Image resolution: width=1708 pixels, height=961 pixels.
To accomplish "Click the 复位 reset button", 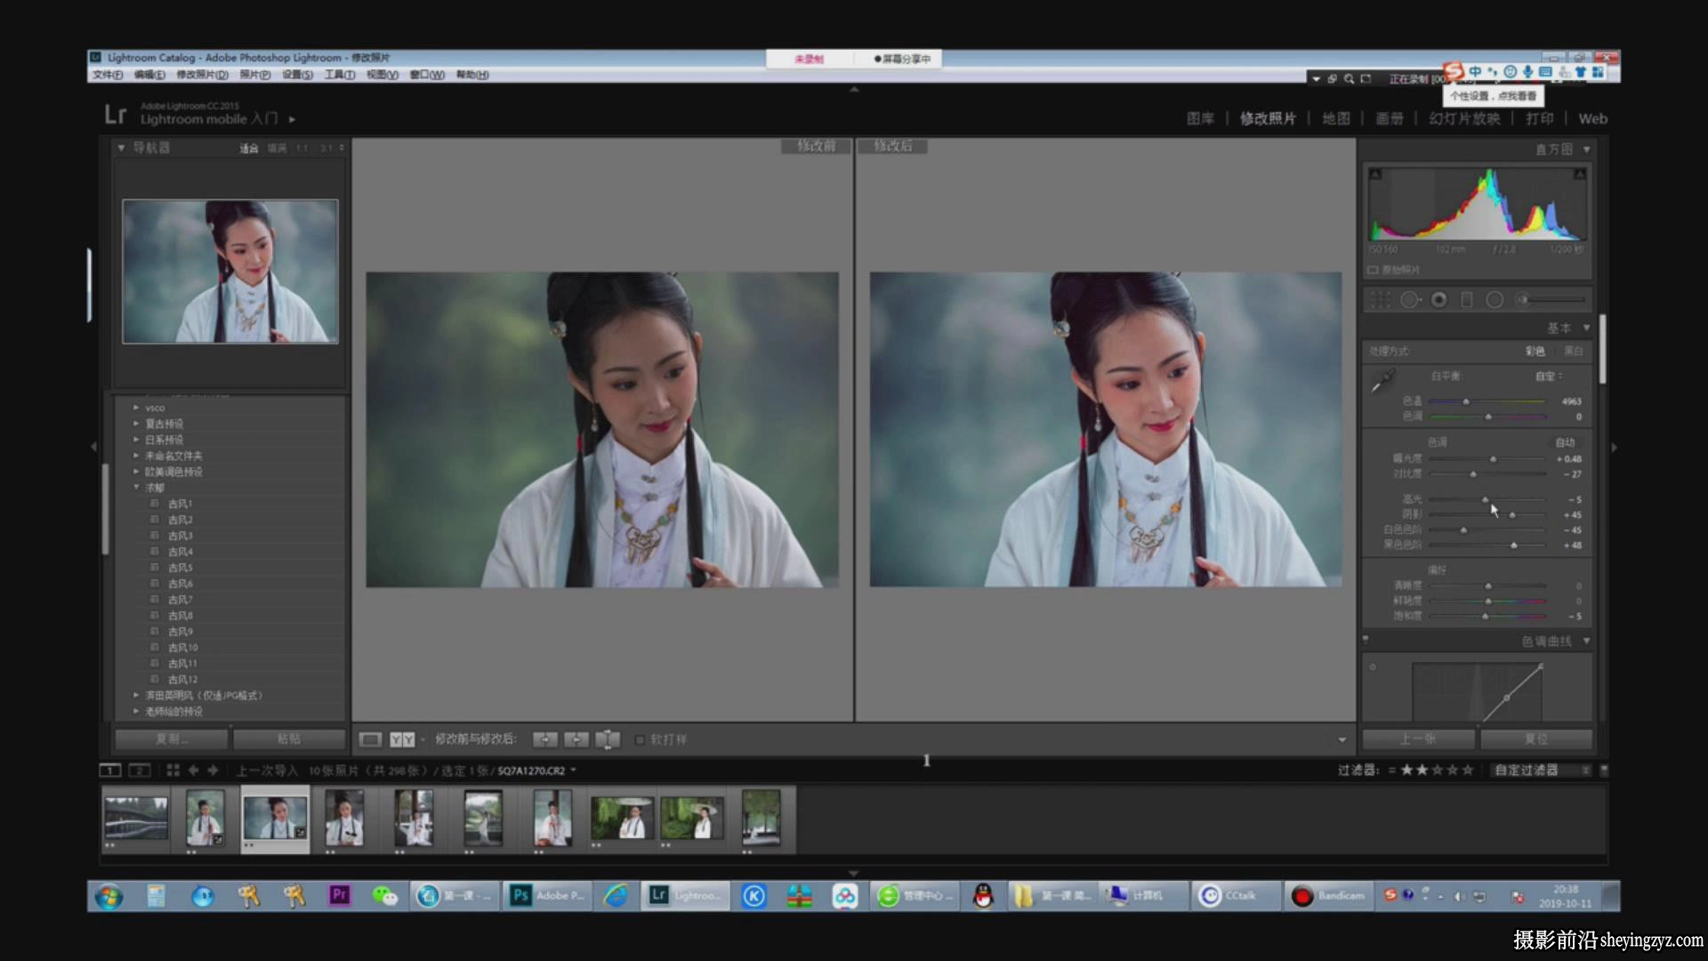I will (x=1536, y=739).
